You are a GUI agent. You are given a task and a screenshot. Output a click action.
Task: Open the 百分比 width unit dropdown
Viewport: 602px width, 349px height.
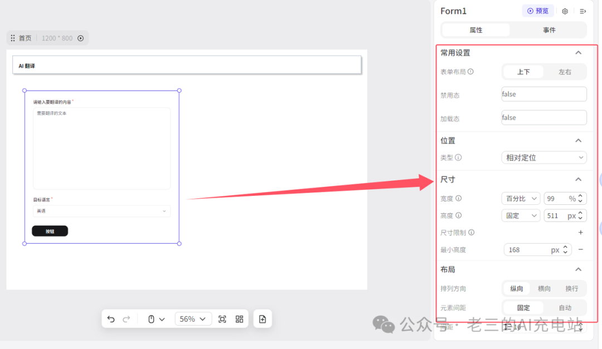point(521,199)
